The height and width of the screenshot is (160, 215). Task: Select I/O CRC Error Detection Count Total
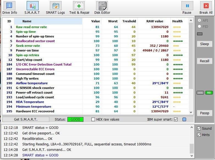pyautogui.click(x=95, y=64)
